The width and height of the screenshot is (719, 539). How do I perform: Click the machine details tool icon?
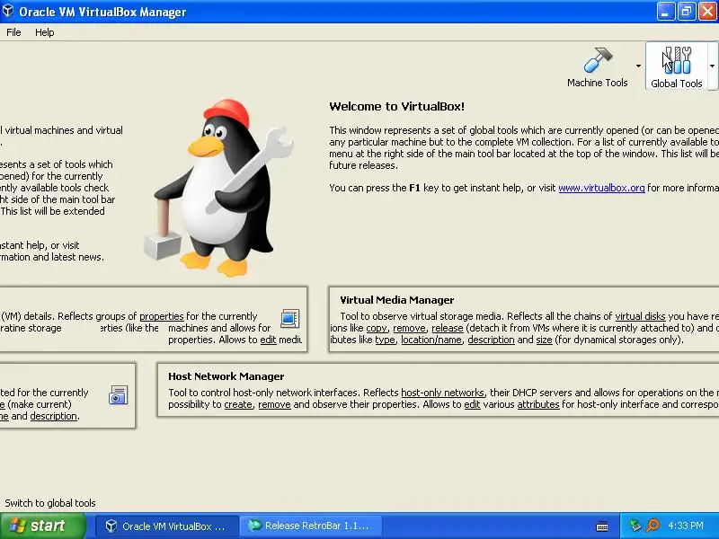click(x=290, y=318)
